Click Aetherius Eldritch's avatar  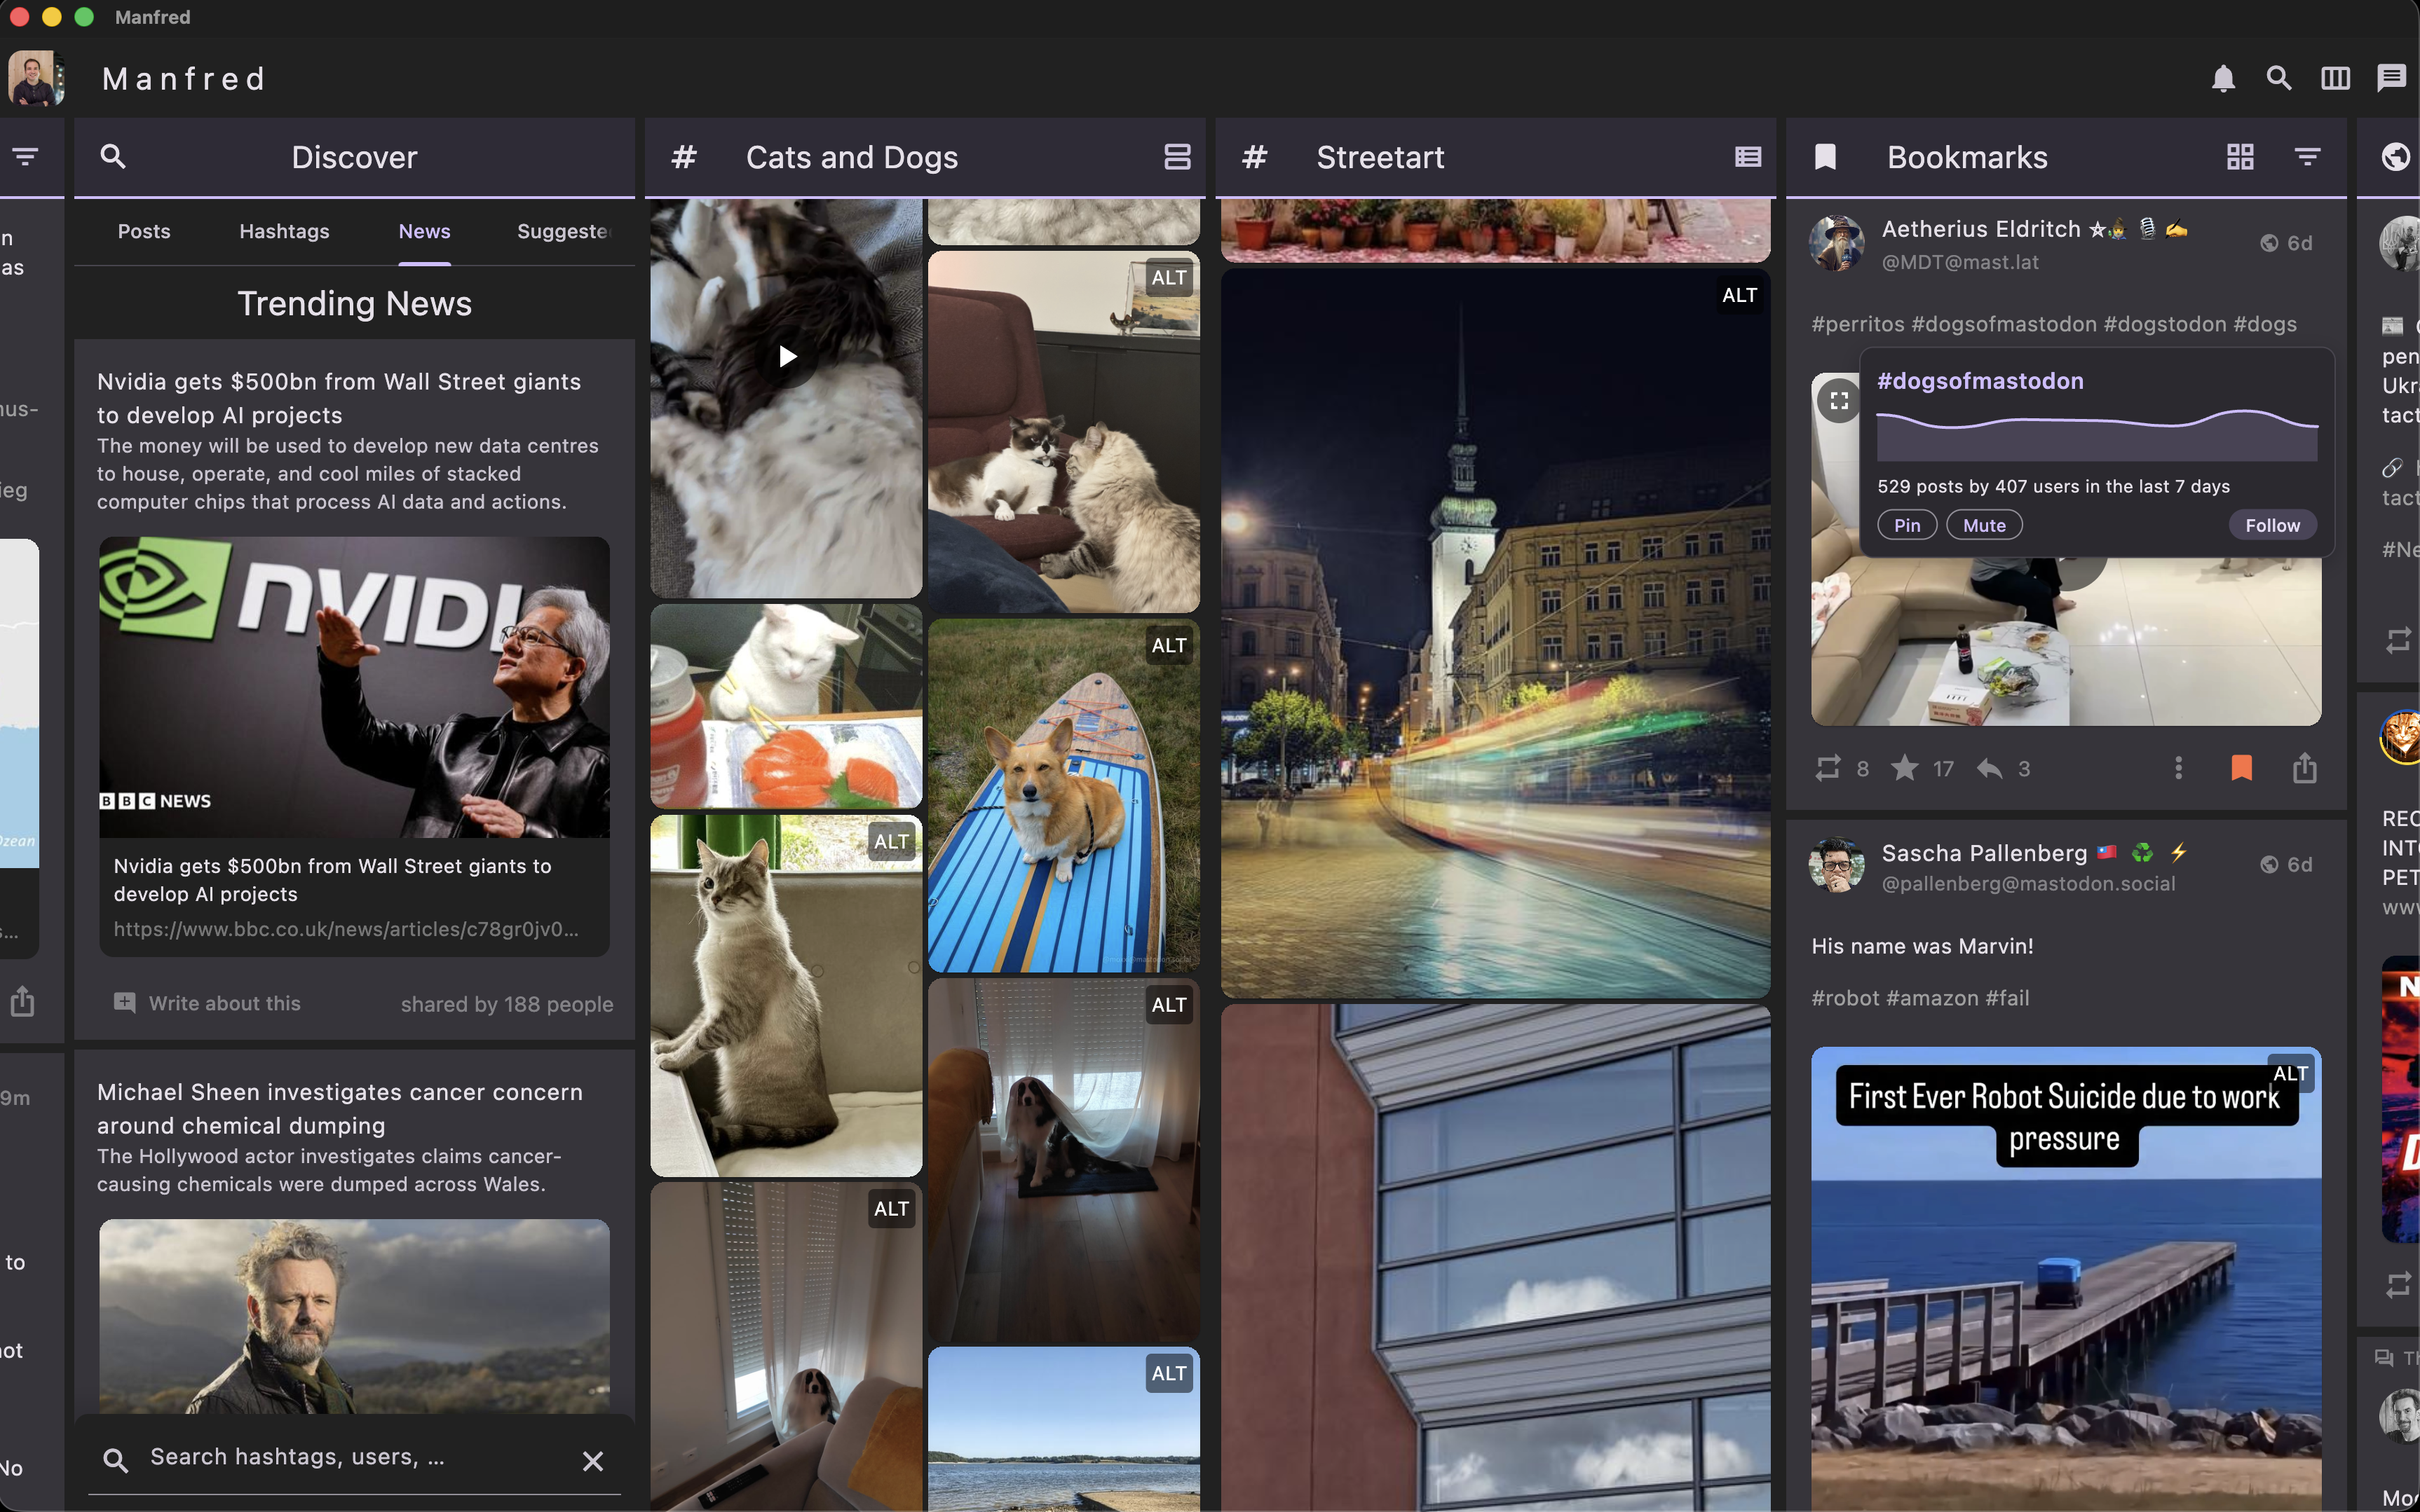[1837, 243]
